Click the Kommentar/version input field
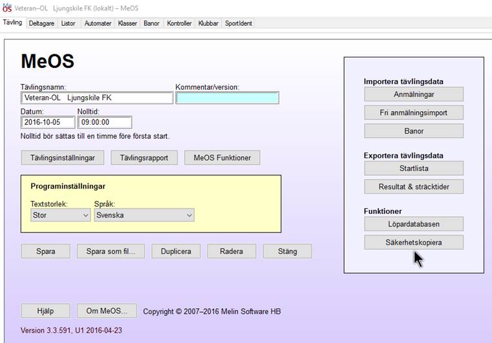The height and width of the screenshot is (343, 492). (x=227, y=98)
